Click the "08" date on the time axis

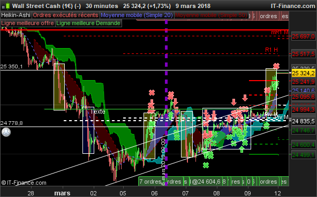[216, 193]
